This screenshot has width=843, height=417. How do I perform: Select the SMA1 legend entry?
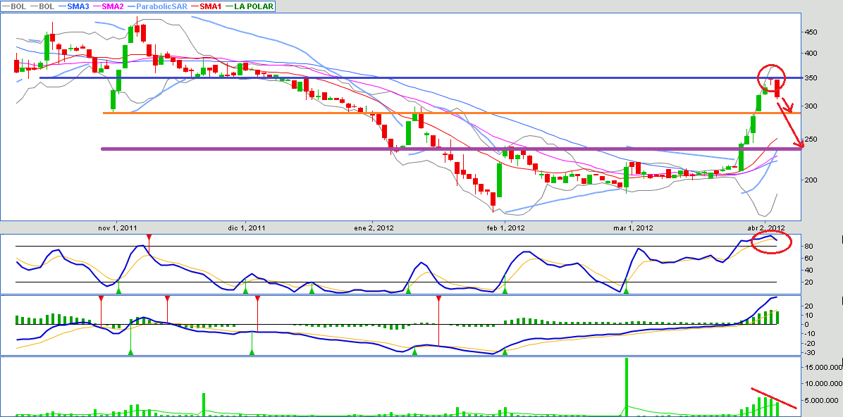pos(209,6)
